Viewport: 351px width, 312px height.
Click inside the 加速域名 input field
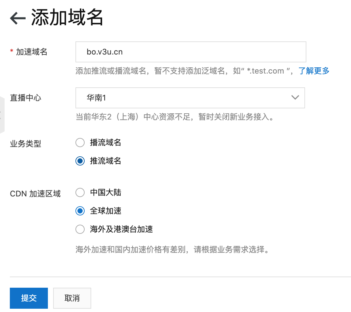(190, 52)
